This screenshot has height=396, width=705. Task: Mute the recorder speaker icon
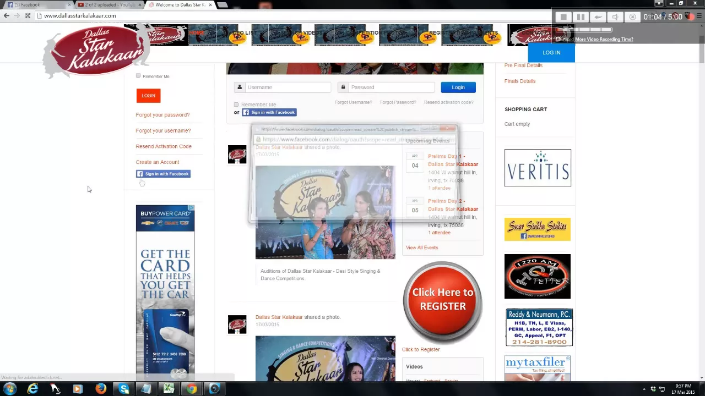tap(615, 17)
